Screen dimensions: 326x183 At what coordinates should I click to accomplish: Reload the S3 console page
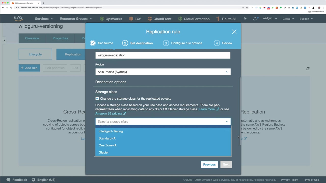point(11,8)
